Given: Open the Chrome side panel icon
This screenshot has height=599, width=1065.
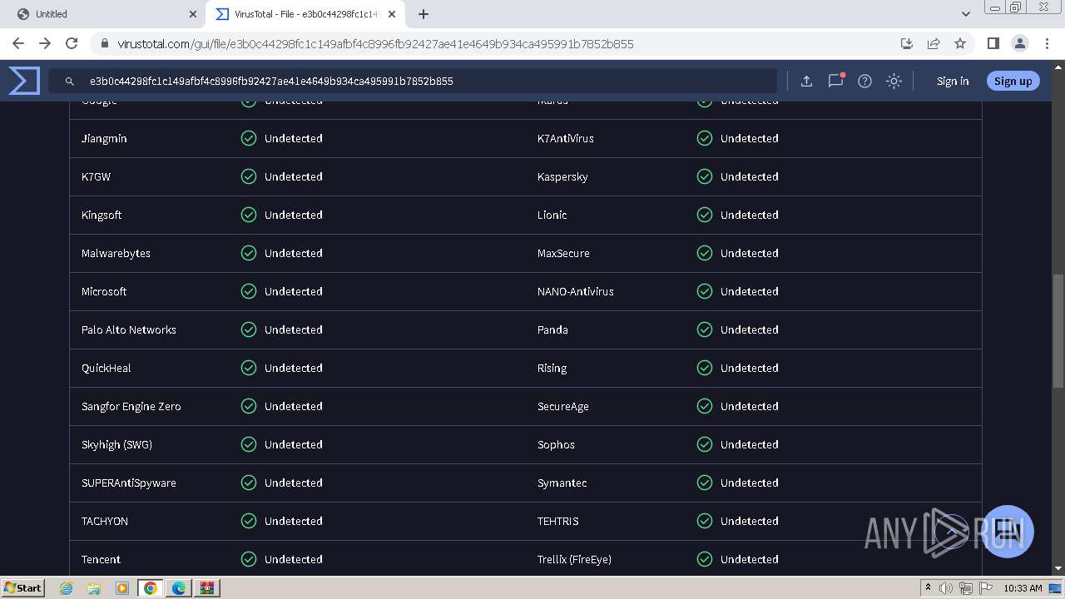Looking at the screenshot, I should pos(993,43).
